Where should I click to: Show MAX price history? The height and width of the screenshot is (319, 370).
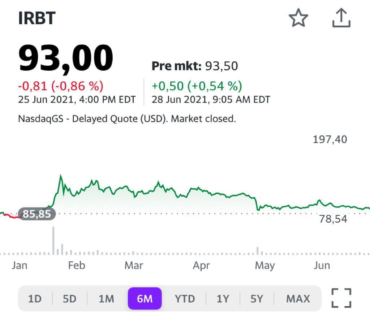coord(298,299)
